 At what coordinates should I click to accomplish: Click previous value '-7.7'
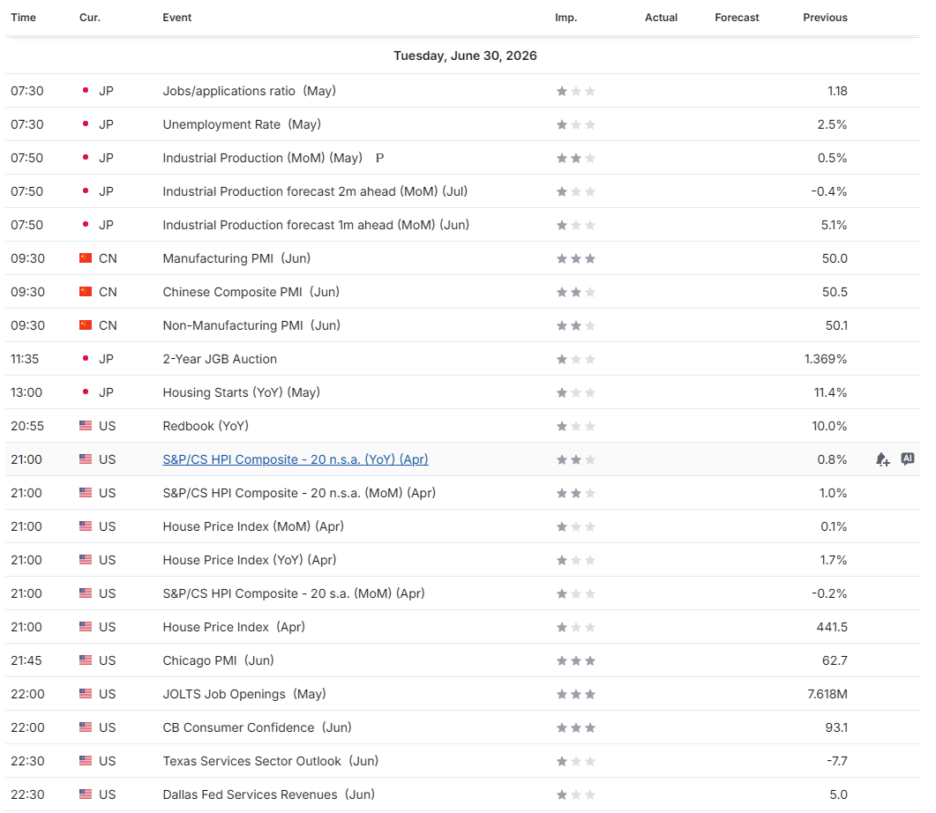837,760
